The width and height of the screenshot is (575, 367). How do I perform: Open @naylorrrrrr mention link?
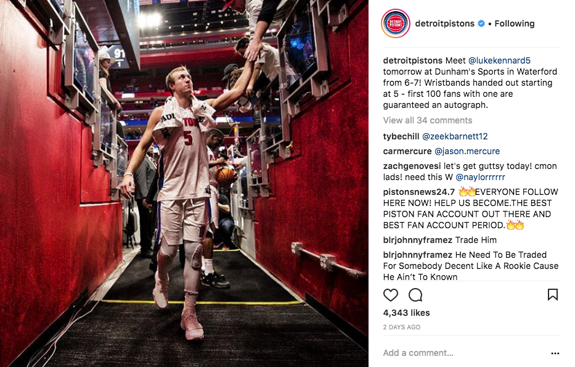tap(480, 177)
